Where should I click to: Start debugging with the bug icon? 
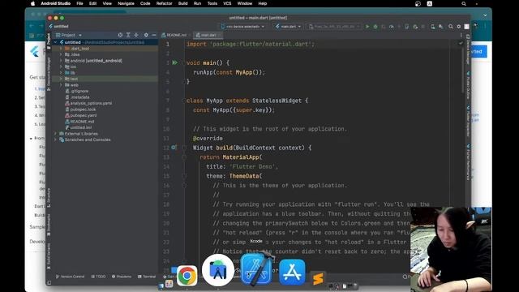pos(375,27)
